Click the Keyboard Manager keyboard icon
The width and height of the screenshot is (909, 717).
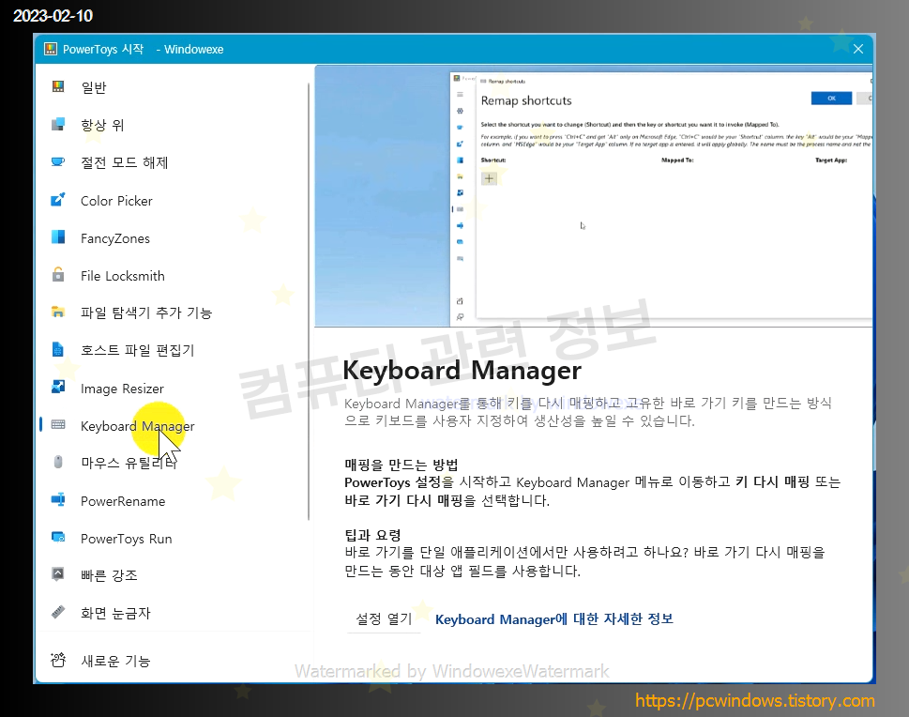pyautogui.click(x=58, y=424)
